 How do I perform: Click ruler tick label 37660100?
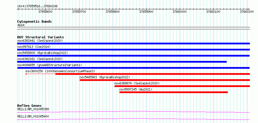pyautogui.click(x=213, y=12)
